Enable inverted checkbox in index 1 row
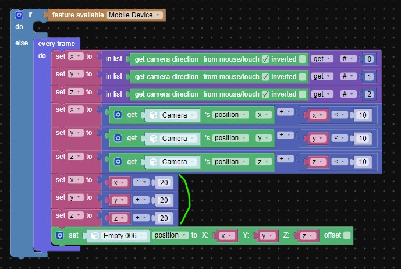This screenshot has height=269, width=401. 302,76
